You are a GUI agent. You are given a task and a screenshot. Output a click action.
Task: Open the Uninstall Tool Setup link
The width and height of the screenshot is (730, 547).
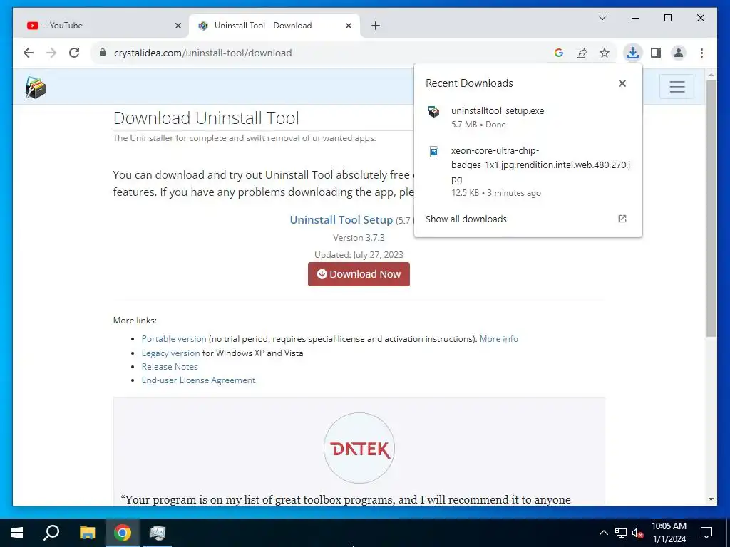click(x=341, y=220)
